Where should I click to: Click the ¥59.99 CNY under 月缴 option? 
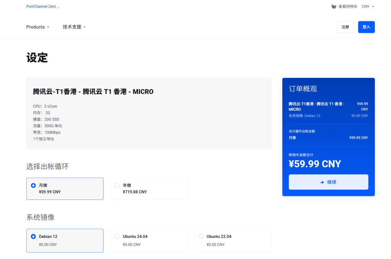50,192
